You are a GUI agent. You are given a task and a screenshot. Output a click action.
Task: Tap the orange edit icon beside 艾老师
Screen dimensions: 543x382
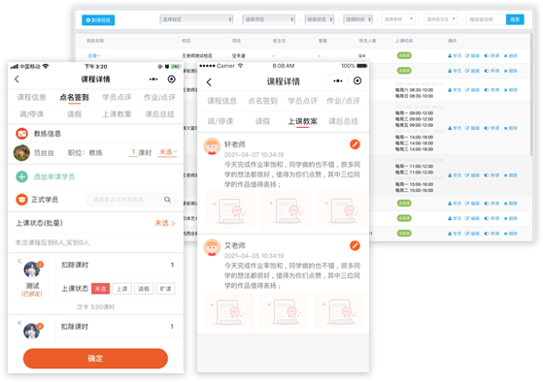(x=355, y=245)
